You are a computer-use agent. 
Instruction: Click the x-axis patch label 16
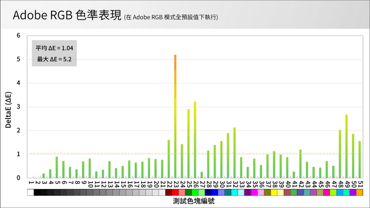[x=129, y=184]
